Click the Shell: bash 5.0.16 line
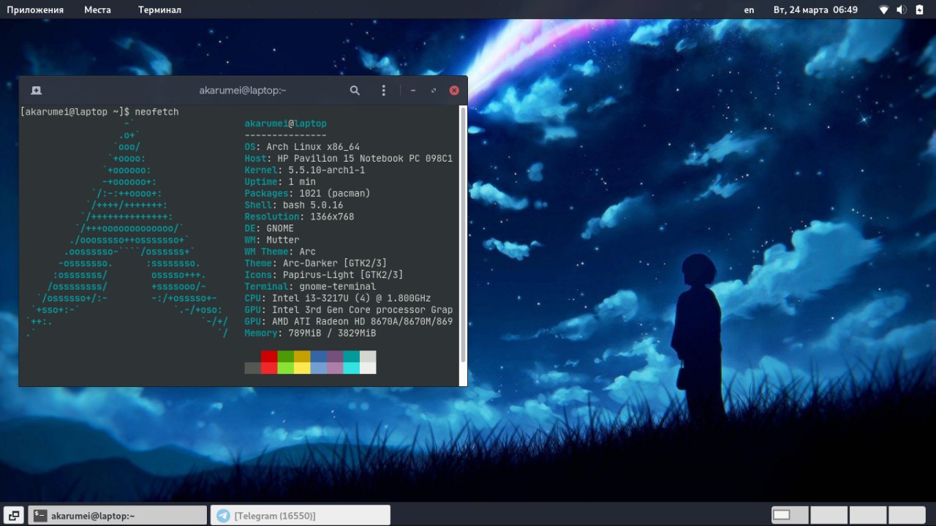The image size is (936, 526). (294, 206)
